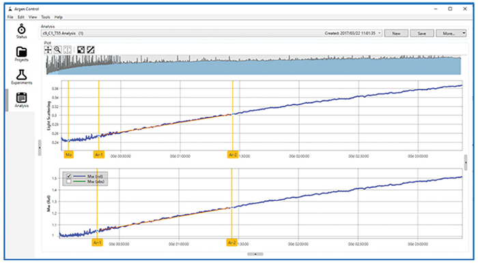Click the 0.36 Light Scattering axis value
The height and width of the screenshot is (263, 478).
click(x=55, y=89)
